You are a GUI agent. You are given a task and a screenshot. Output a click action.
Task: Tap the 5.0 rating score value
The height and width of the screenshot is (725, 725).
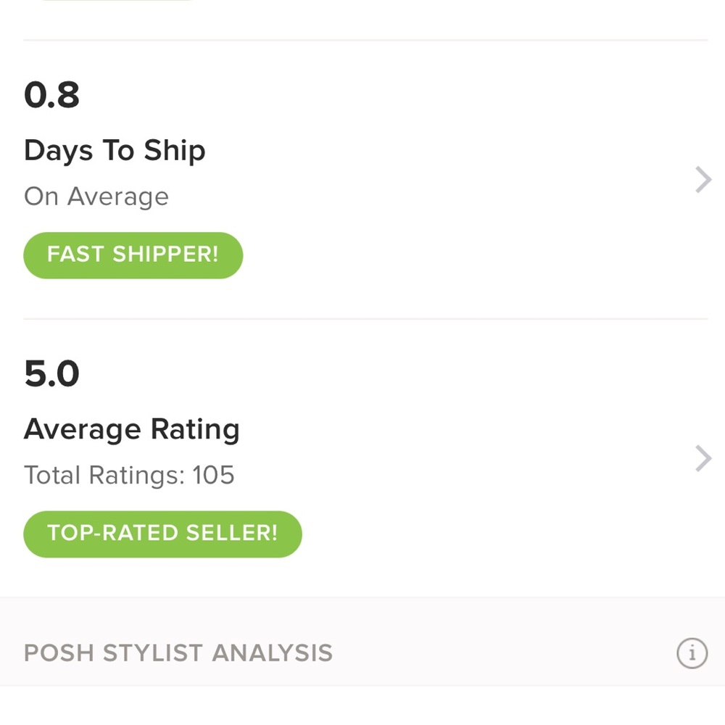click(51, 374)
